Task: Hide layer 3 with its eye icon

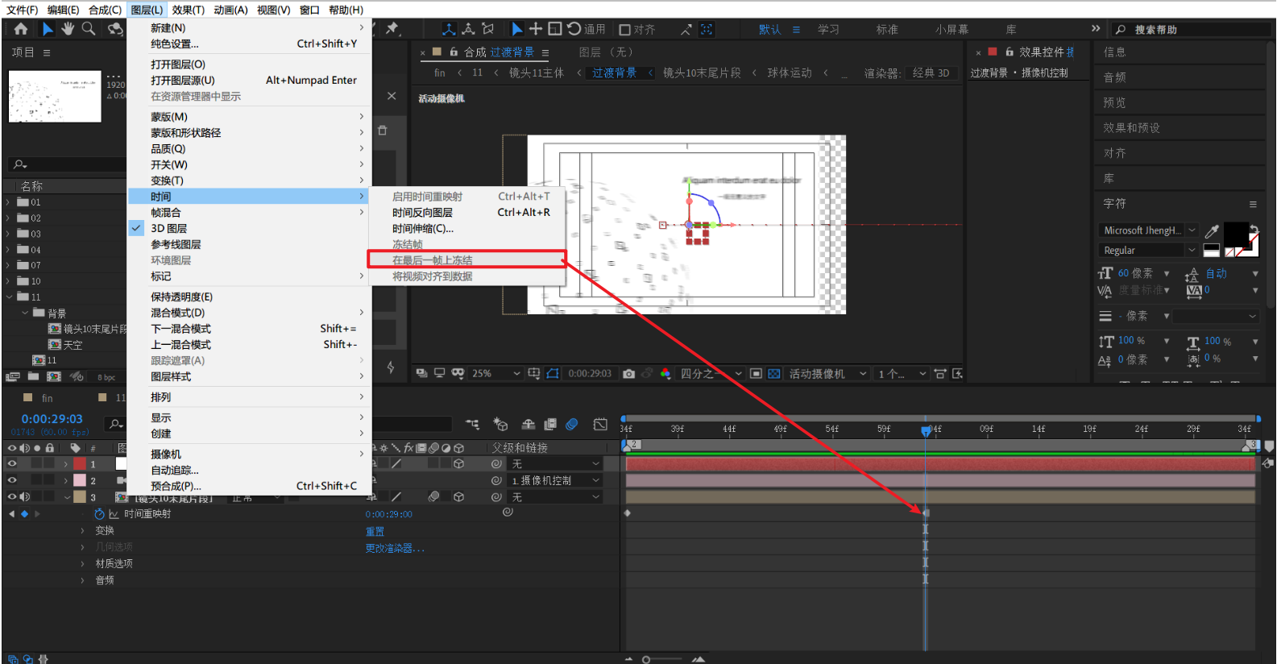Action: pyautogui.click(x=12, y=497)
